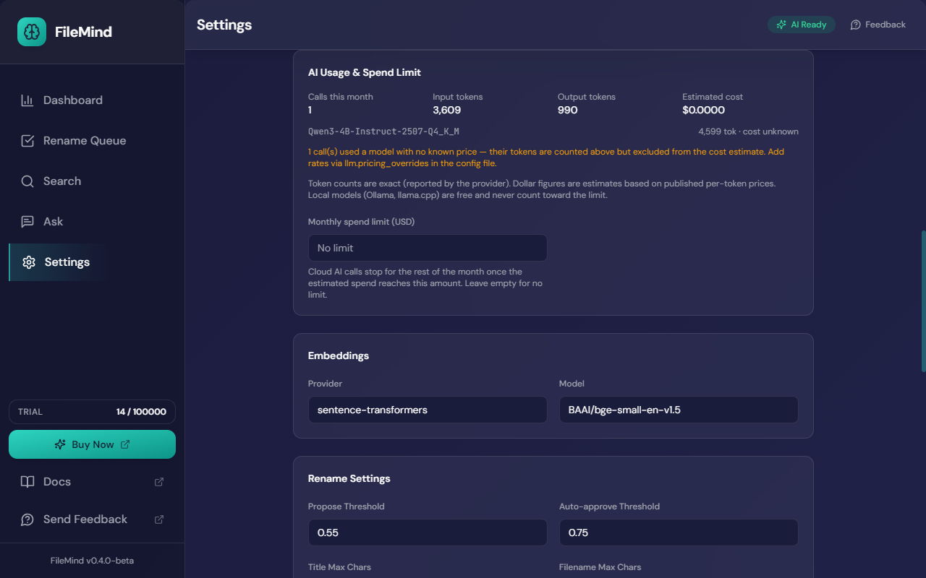Screen dimensions: 926x578
Task: Click the Monthly spend limit (USD) label
Action: 362,222
